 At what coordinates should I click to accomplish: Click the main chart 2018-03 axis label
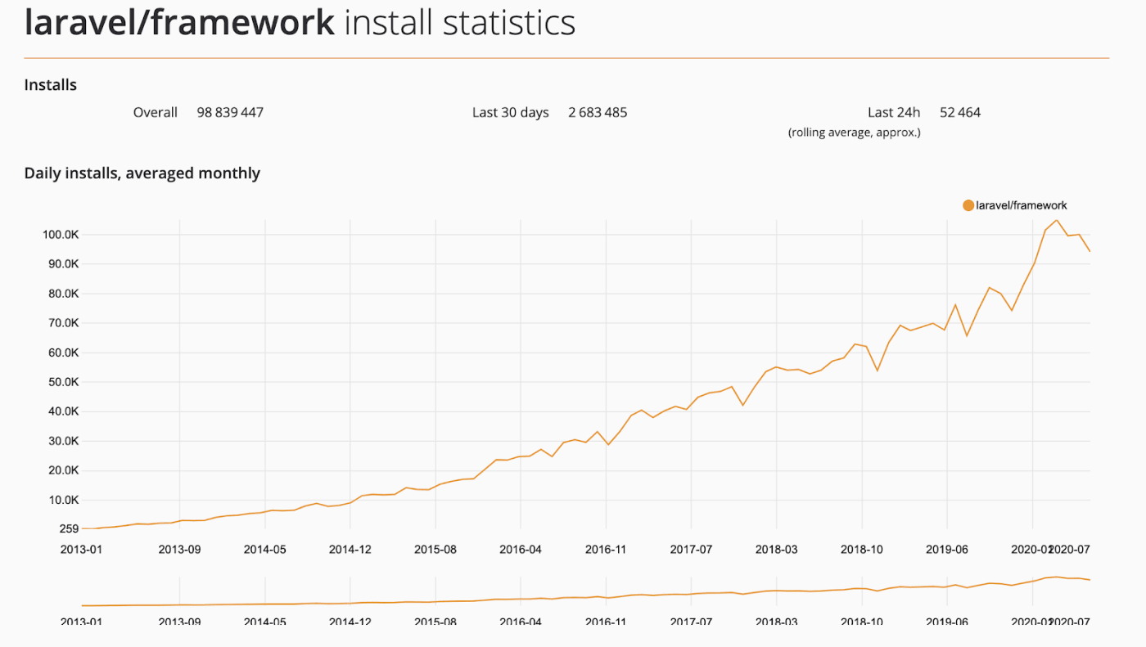(x=776, y=550)
